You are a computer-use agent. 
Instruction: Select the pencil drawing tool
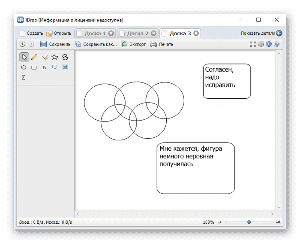[x=34, y=57]
